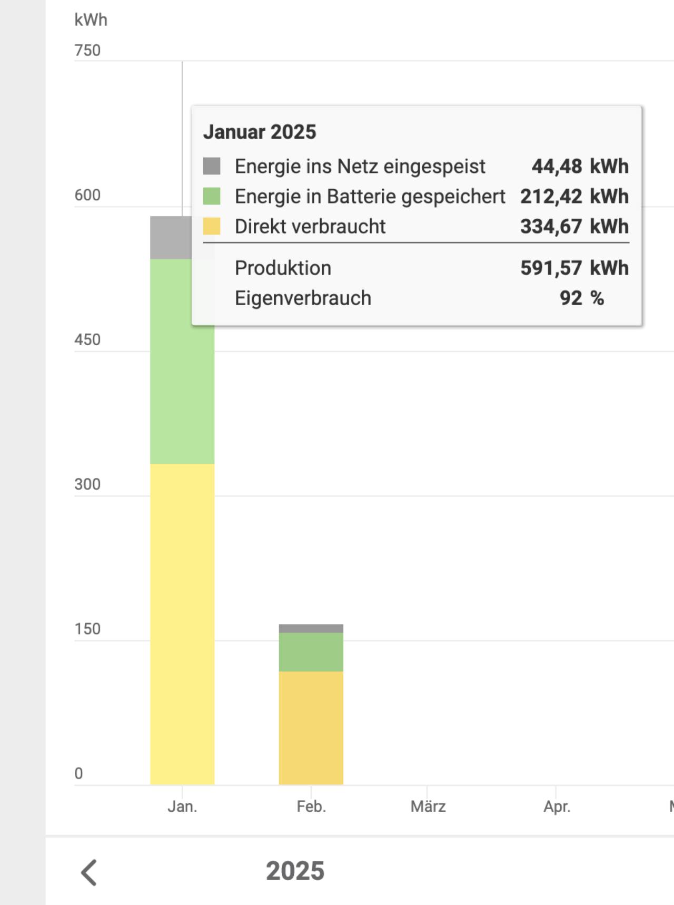674x905 pixels.
Task: Select the green segment of the February bar
Action: pyautogui.click(x=311, y=652)
